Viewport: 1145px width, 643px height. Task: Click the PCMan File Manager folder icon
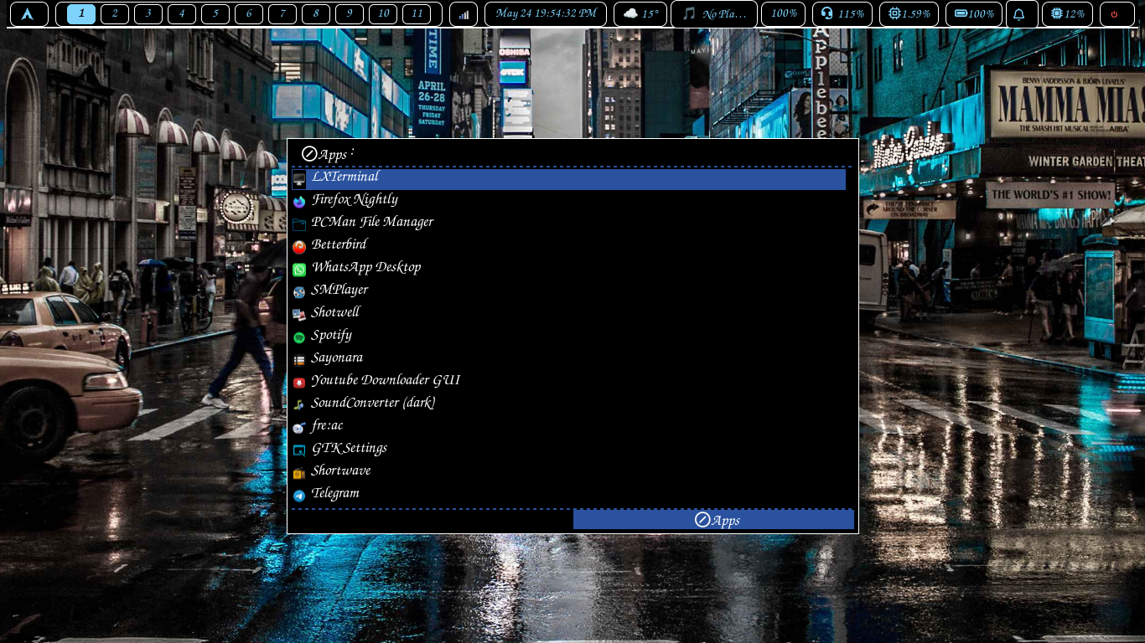tap(299, 224)
